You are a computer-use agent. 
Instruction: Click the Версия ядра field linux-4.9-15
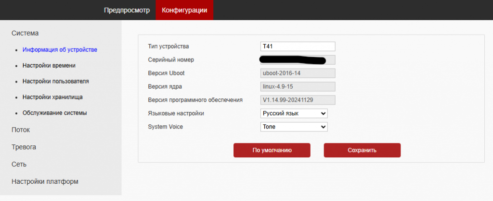point(298,86)
